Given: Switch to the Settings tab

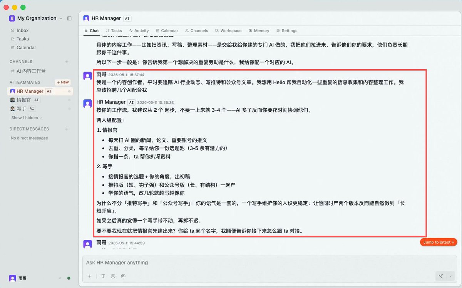Looking at the screenshot, I should [286, 31].
